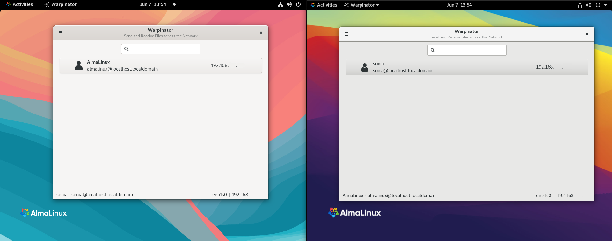Open Warpinator app menu on pink-wallpaper desktop
The image size is (612, 241).
coord(61,4)
